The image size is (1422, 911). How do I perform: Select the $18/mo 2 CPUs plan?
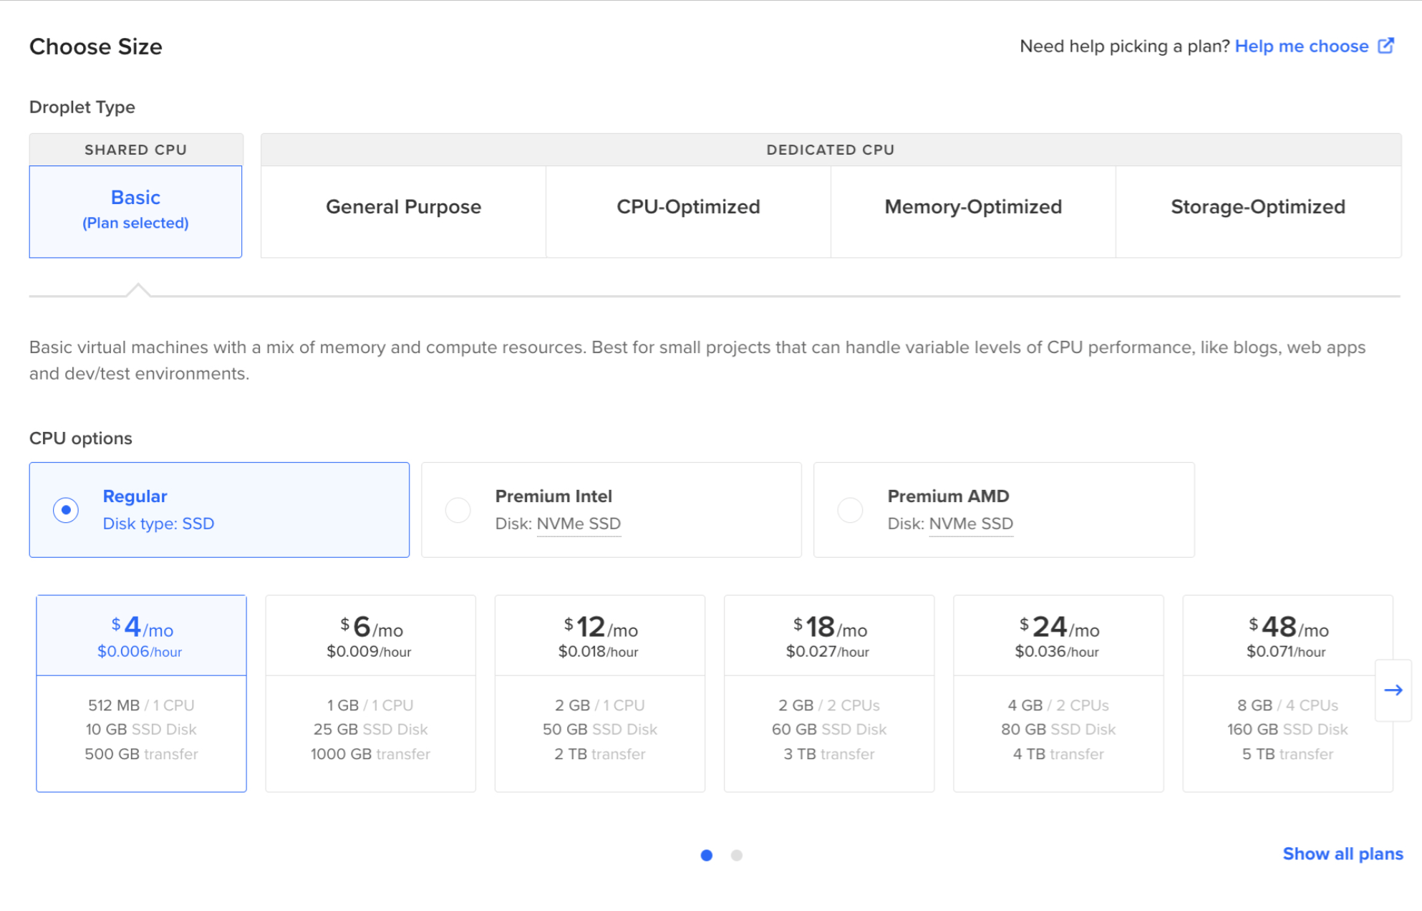[828, 693]
